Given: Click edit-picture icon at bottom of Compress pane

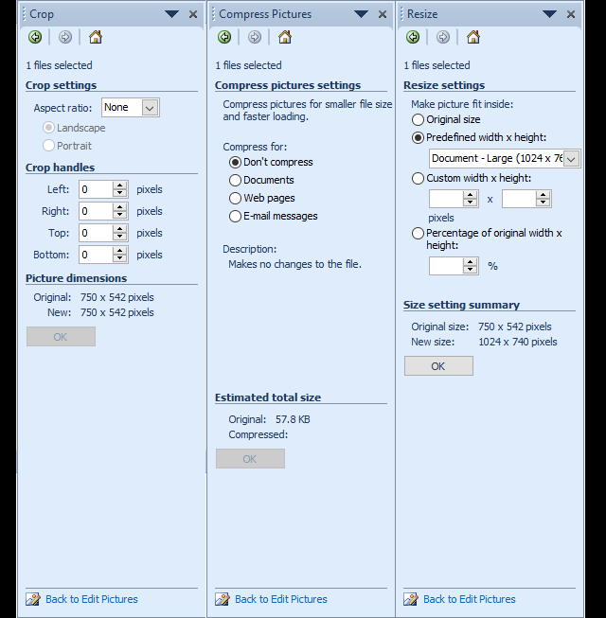Looking at the screenshot, I should (223, 599).
